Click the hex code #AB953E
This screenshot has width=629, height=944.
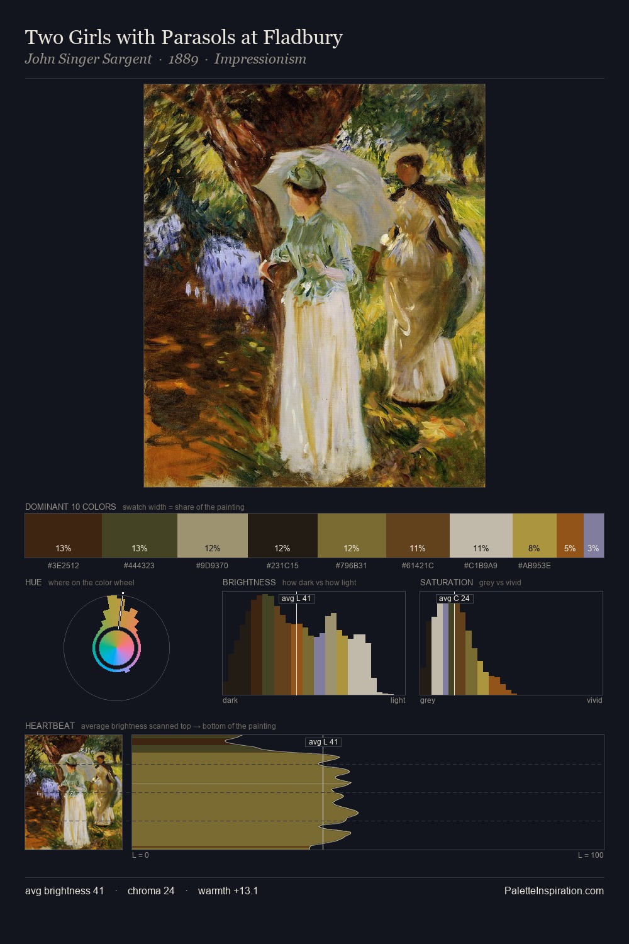pos(535,565)
